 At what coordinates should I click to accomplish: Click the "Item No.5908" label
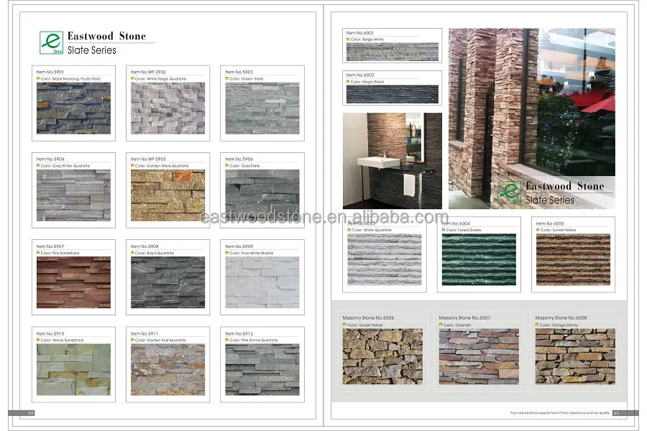(x=144, y=246)
